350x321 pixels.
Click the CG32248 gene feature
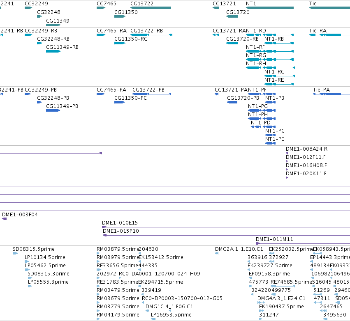pos(39,16)
